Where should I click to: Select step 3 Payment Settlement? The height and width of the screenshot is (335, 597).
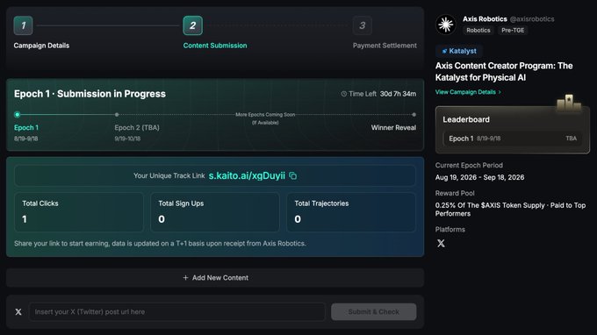[x=362, y=25]
